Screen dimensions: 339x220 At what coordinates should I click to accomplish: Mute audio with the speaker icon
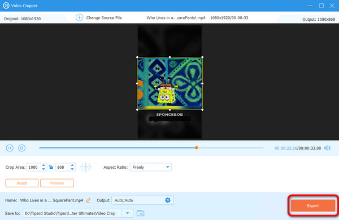[327, 148]
